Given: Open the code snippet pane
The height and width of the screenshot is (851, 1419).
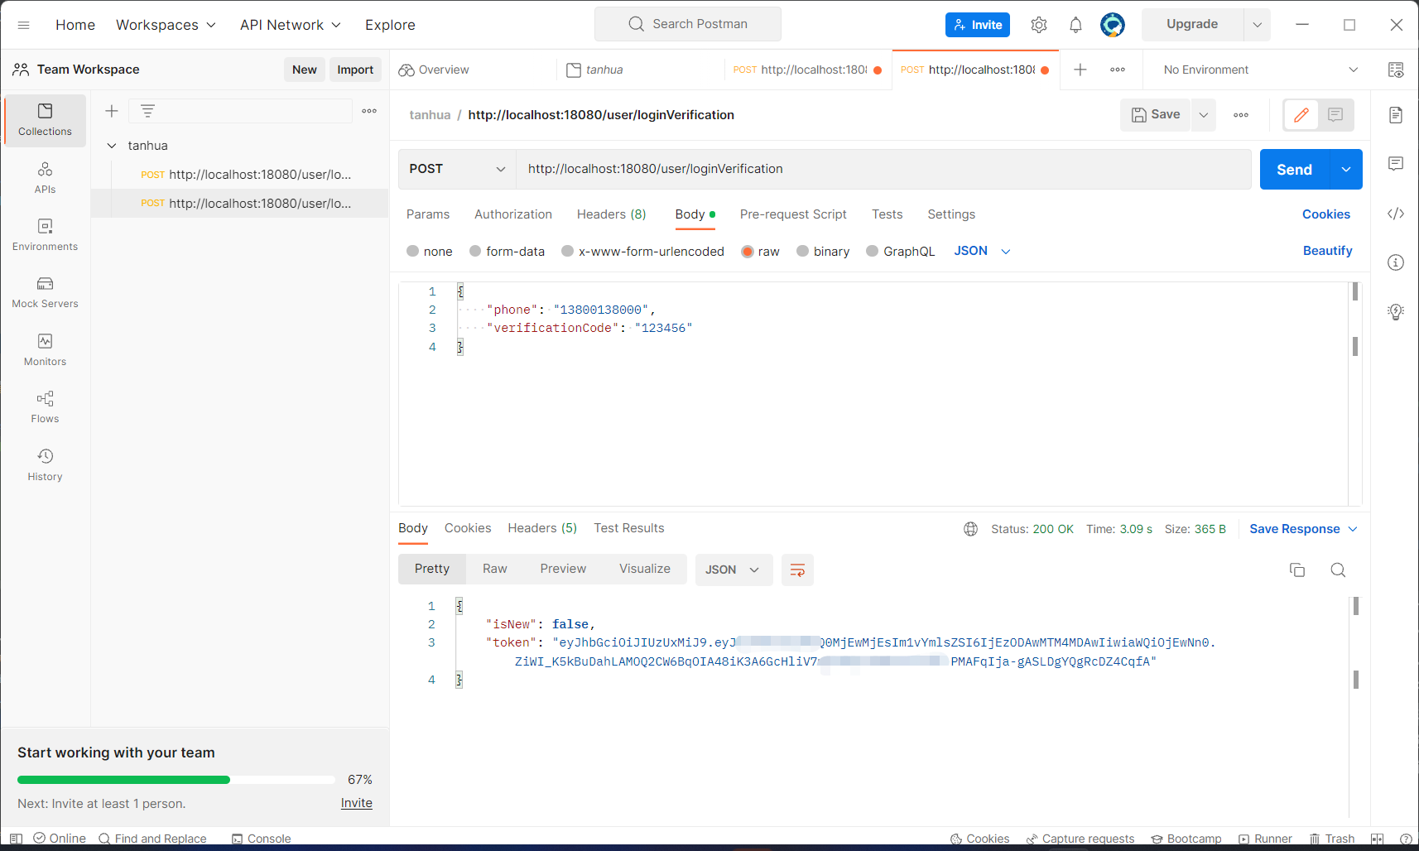Looking at the screenshot, I should pyautogui.click(x=1396, y=214).
